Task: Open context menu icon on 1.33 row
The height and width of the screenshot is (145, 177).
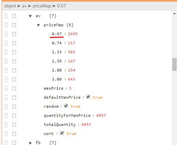Action: point(14,52)
